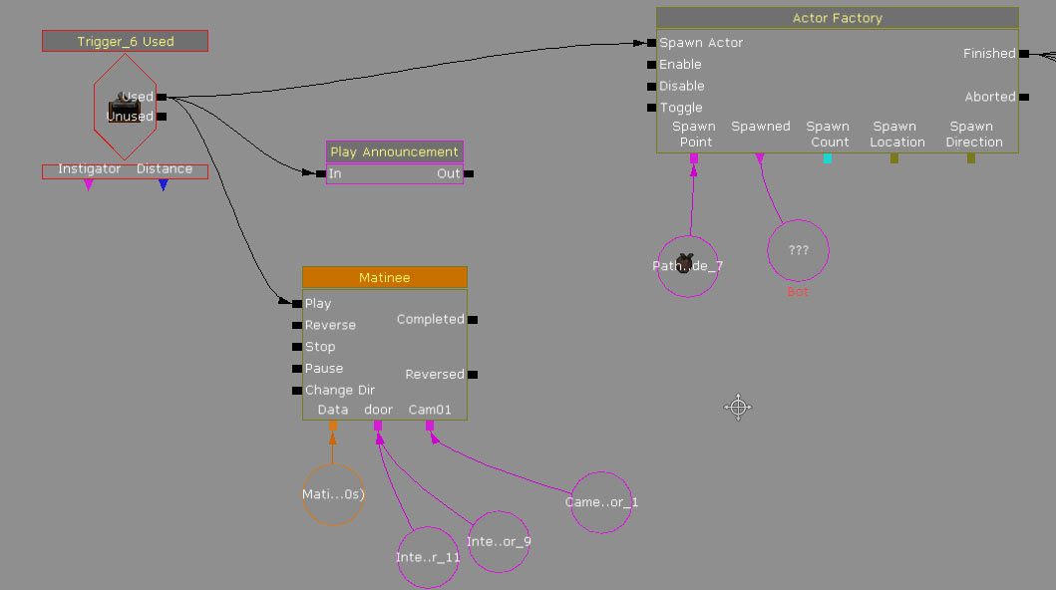Click the Enable input on Actor Factory

(651, 65)
